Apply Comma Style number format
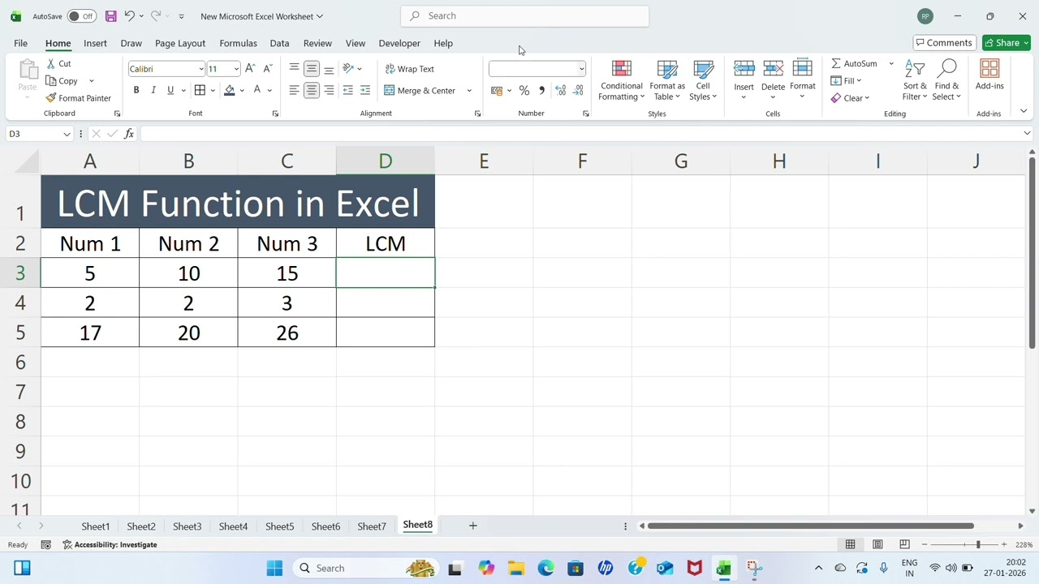 [541, 91]
